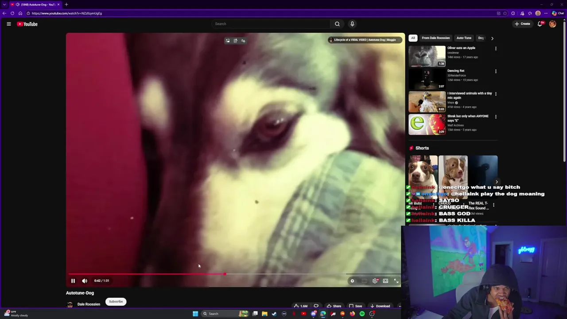Open options for Shrek video

pyautogui.click(x=496, y=117)
